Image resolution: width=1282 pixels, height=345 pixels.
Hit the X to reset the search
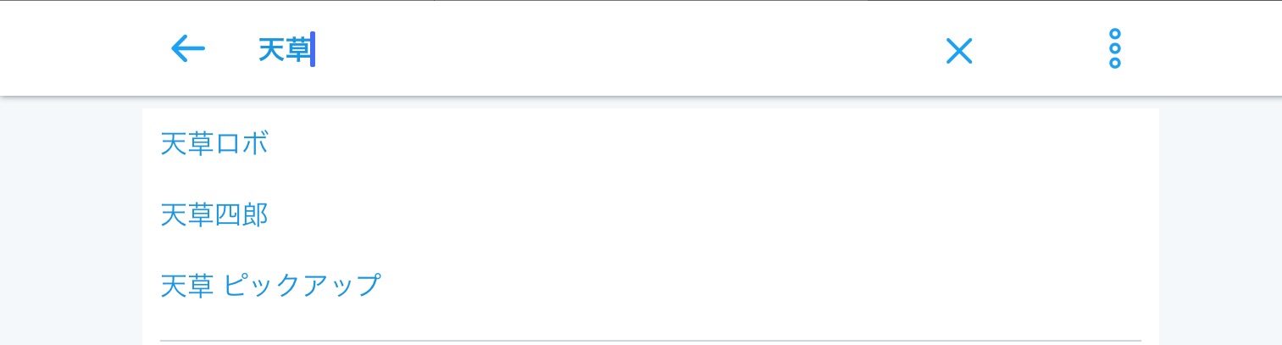coord(958,51)
